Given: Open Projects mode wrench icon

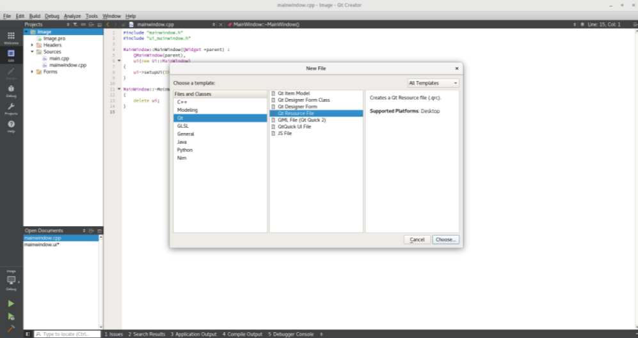Looking at the screenshot, I should click(x=11, y=109).
